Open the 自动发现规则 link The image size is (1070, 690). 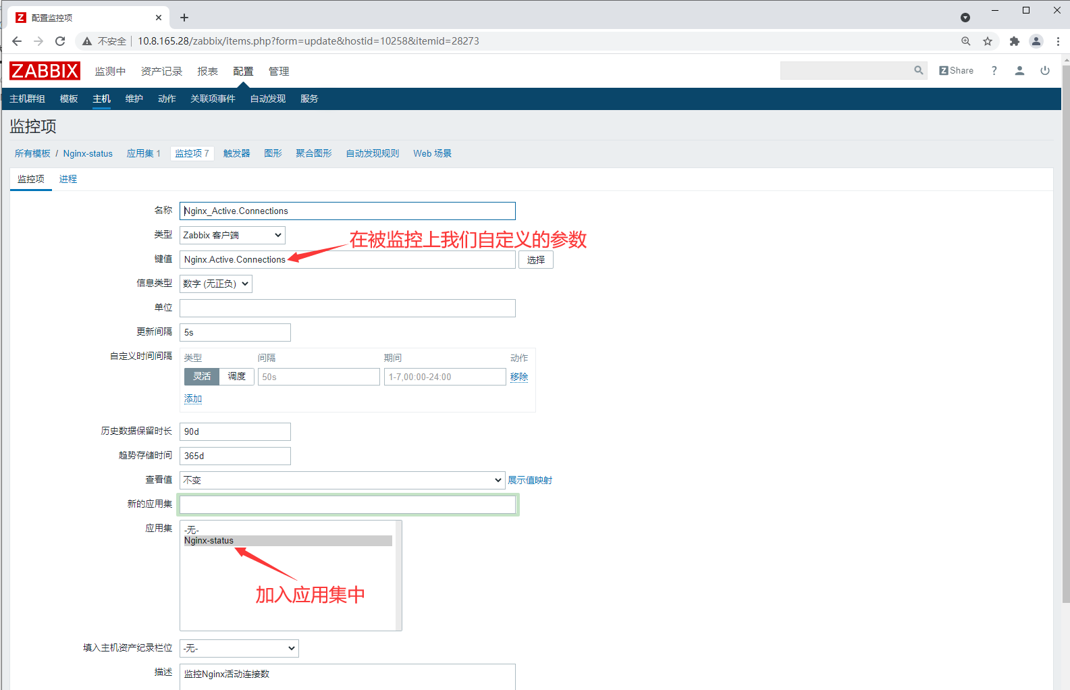click(373, 153)
